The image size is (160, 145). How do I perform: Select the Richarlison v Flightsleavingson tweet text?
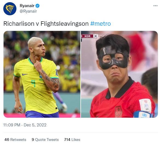tap(46, 24)
